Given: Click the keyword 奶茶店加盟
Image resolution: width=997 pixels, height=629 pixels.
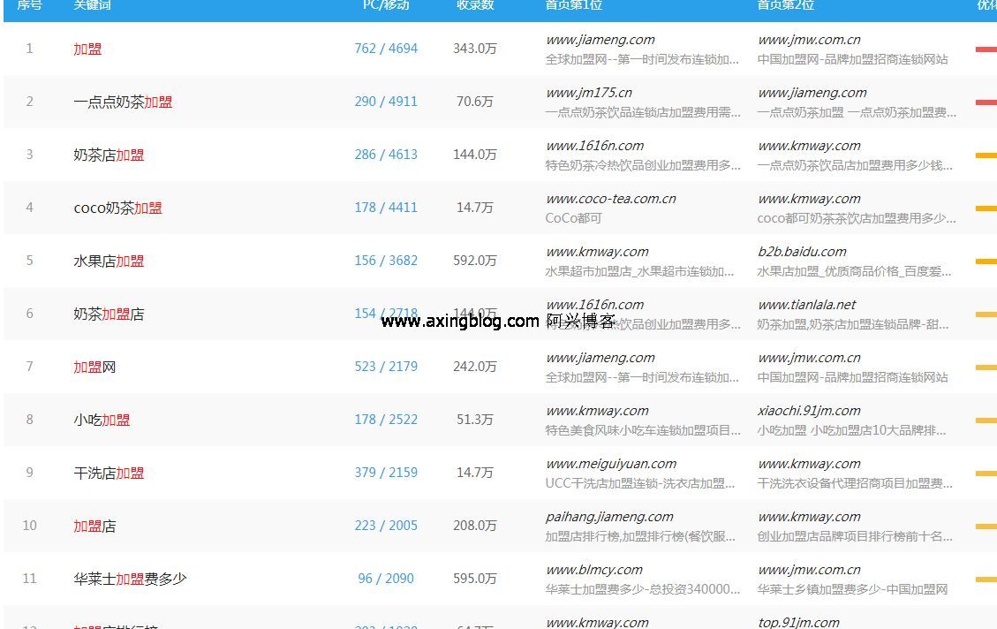Looking at the screenshot, I should click(109, 155).
